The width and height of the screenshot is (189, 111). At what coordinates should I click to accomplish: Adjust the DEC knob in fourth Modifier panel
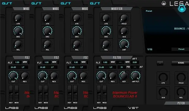106,31
